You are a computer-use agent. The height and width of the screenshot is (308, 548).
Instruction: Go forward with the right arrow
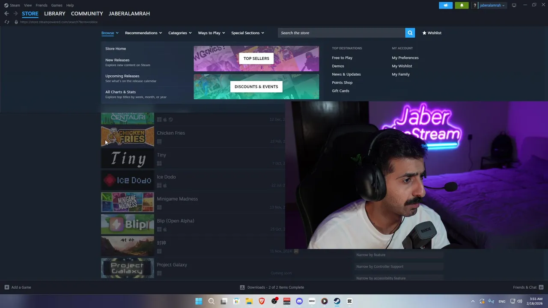(15, 14)
